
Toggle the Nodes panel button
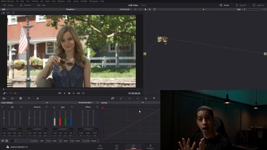tap(224, 5)
